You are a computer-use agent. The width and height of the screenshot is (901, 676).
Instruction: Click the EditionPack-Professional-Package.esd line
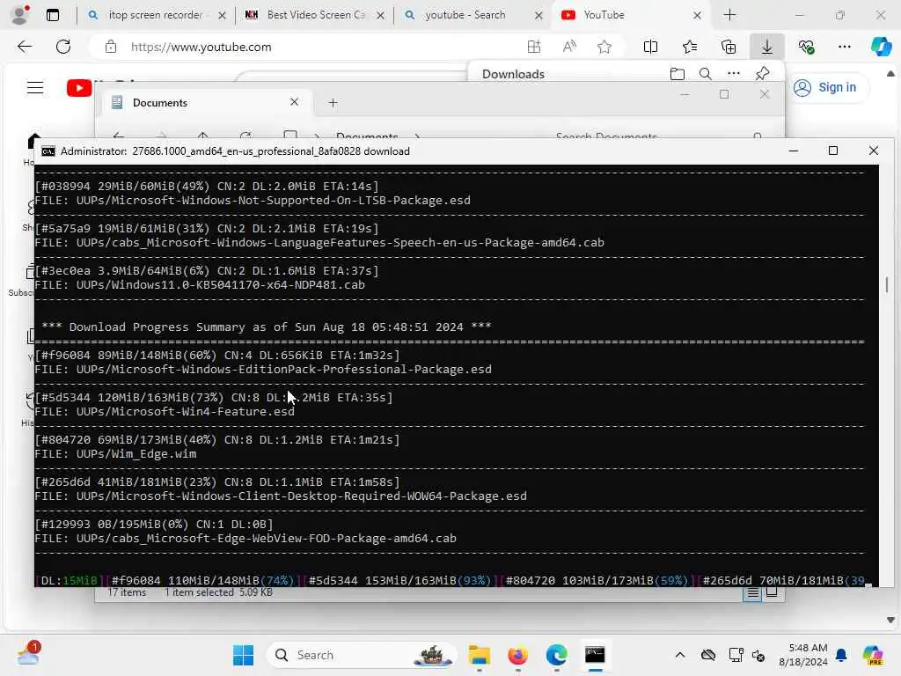click(263, 370)
